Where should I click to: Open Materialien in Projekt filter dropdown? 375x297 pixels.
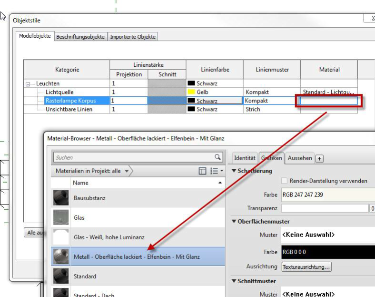pos(127,171)
